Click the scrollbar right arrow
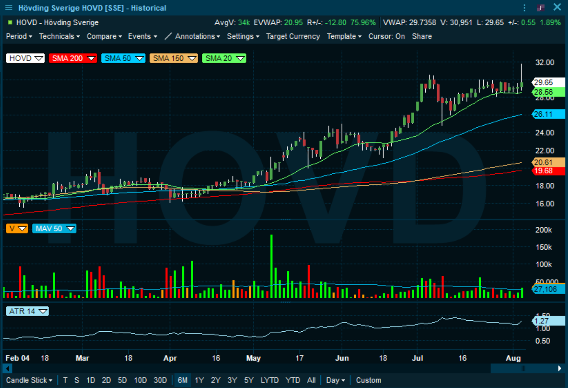The height and width of the screenshot is (388, 568). (x=560, y=368)
